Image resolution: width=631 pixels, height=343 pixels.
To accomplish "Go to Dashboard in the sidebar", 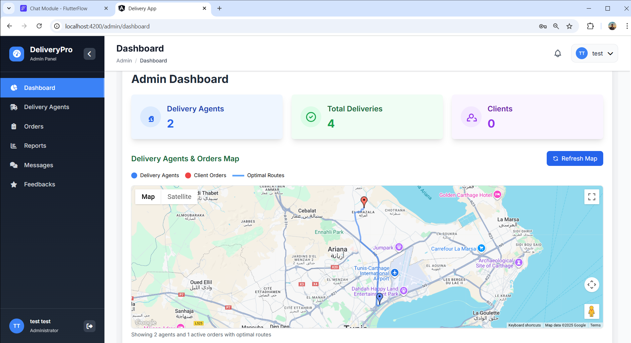I will (52, 88).
